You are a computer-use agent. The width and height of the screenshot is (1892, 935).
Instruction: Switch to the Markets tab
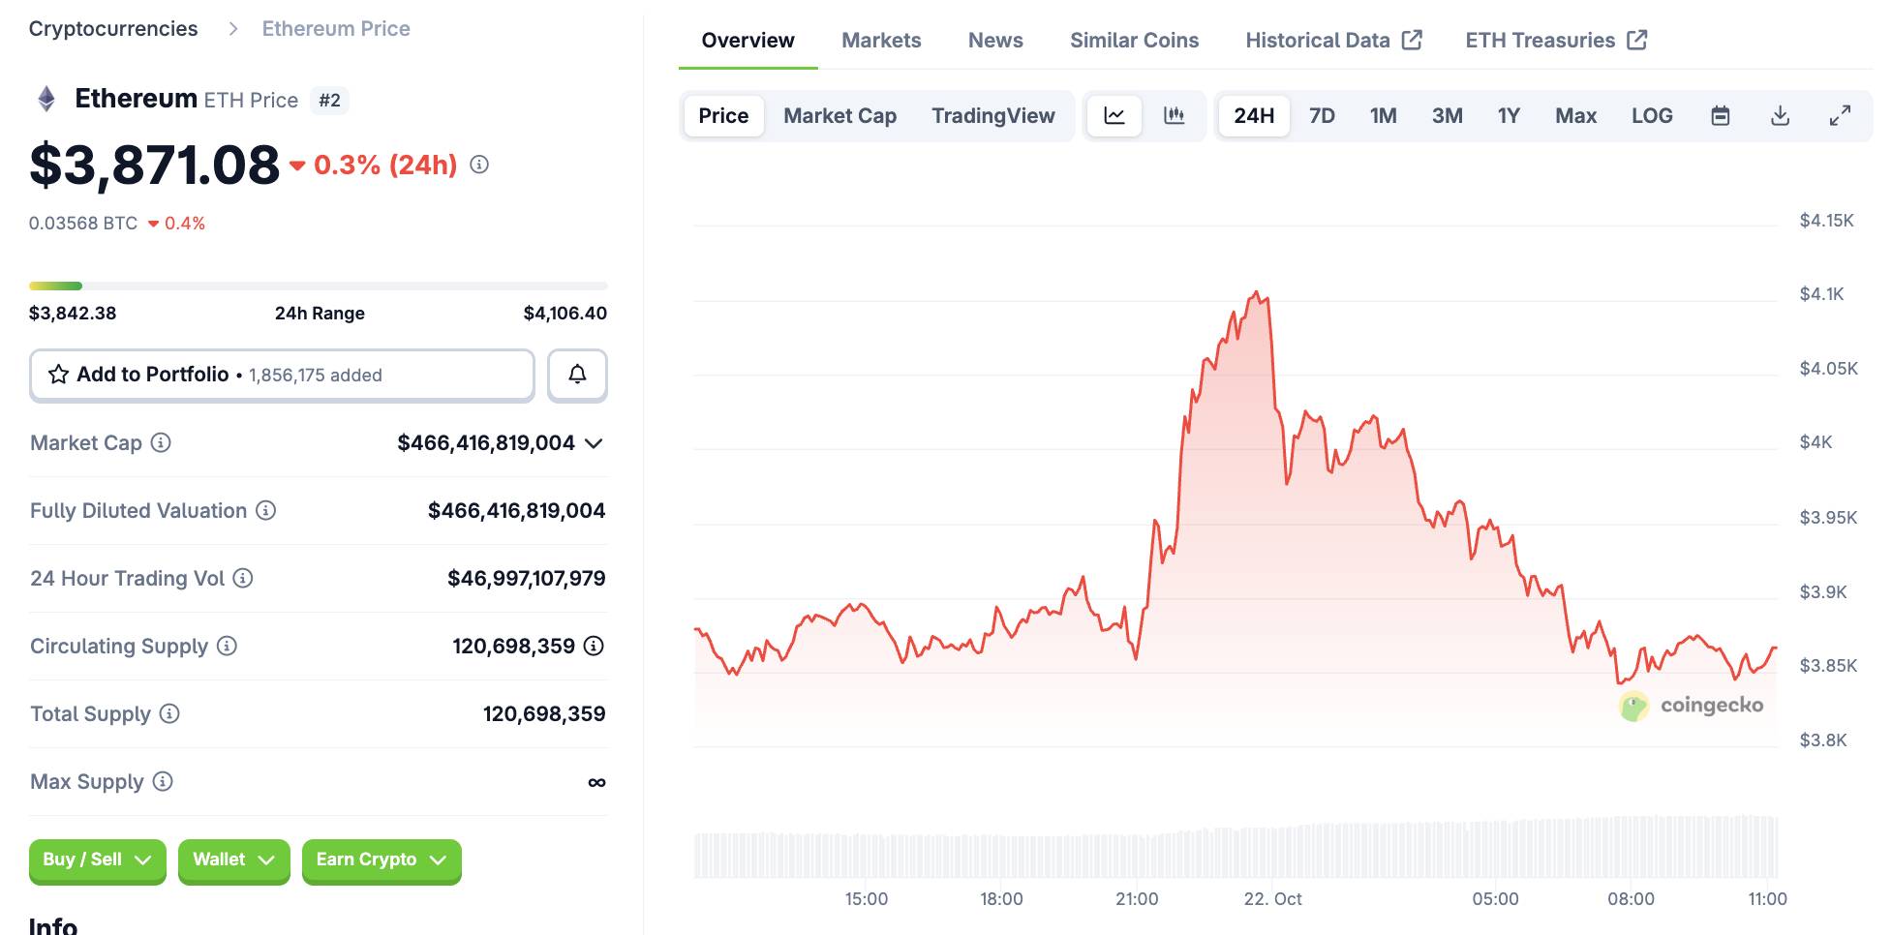880,41
